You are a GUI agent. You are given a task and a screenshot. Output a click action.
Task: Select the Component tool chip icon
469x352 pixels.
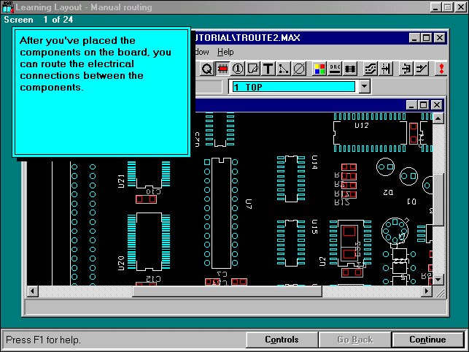[222, 69]
